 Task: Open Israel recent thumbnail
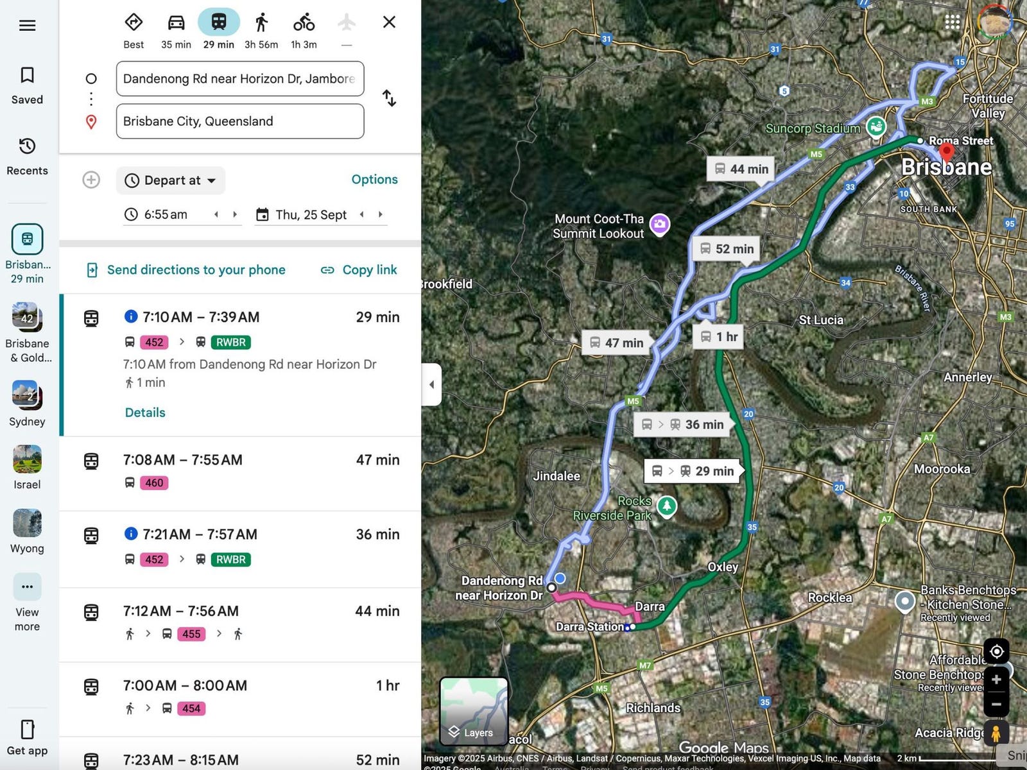tap(27, 468)
